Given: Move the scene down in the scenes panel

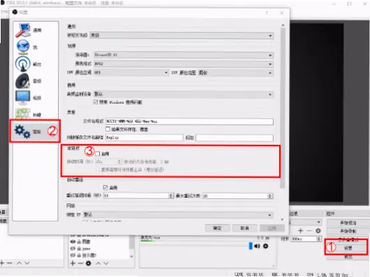Looking at the screenshot, I should (27, 263).
